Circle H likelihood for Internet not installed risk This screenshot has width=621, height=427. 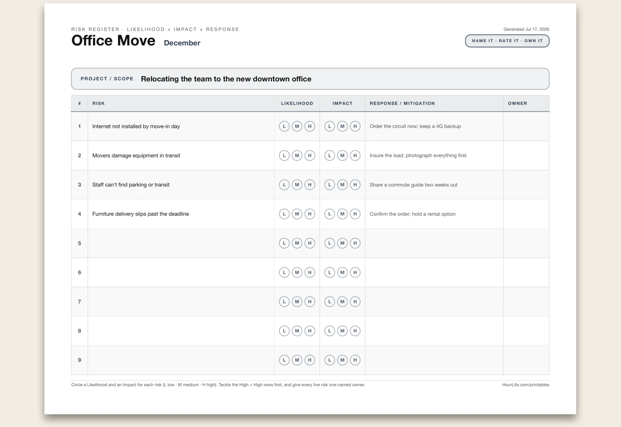310,126
